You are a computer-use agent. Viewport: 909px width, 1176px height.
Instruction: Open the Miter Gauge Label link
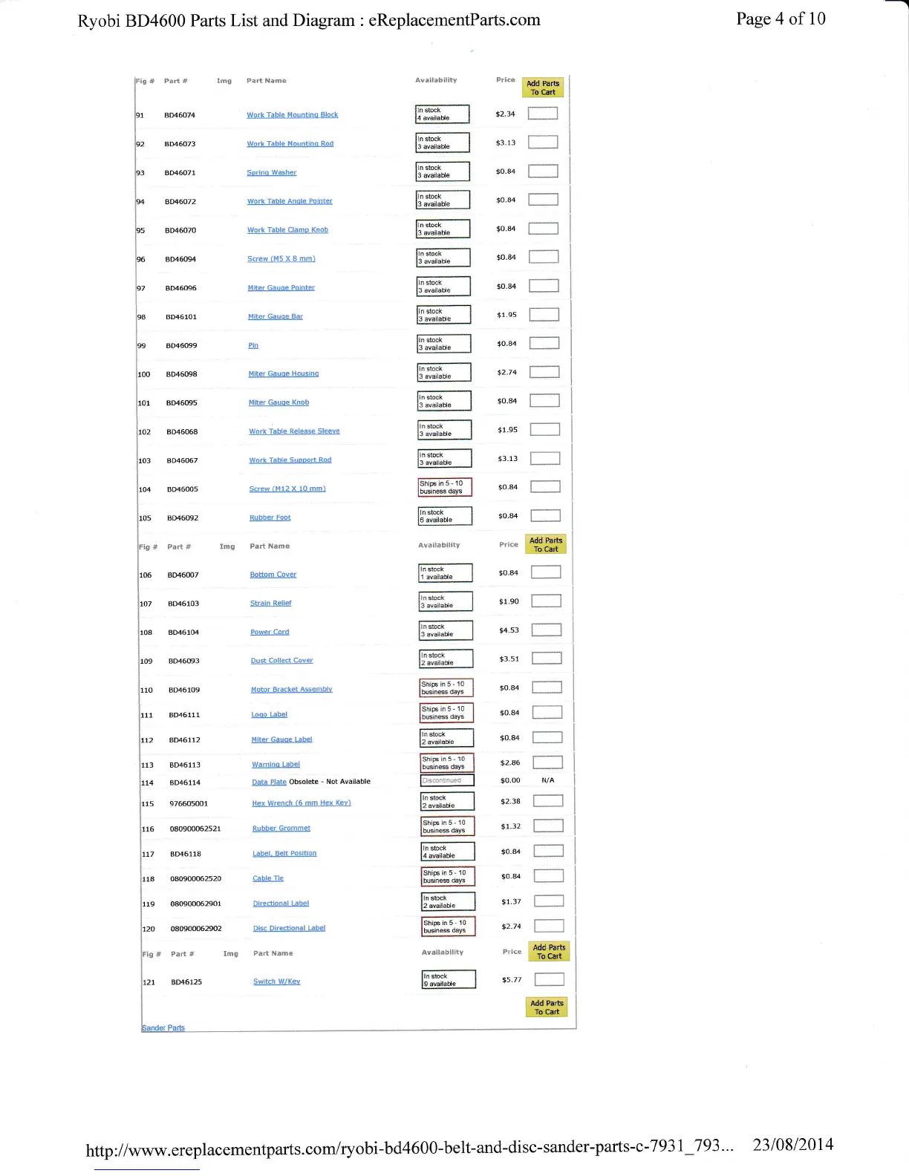coord(281,740)
